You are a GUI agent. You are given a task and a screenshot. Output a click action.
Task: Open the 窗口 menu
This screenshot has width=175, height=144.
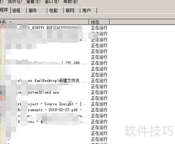[x=52, y=2]
